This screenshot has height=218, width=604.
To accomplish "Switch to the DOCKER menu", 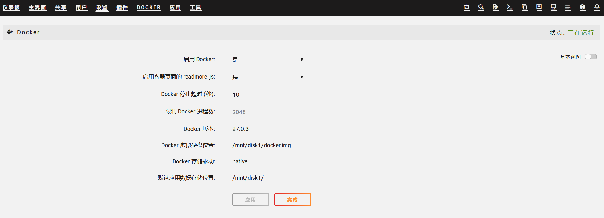I will pyautogui.click(x=149, y=8).
